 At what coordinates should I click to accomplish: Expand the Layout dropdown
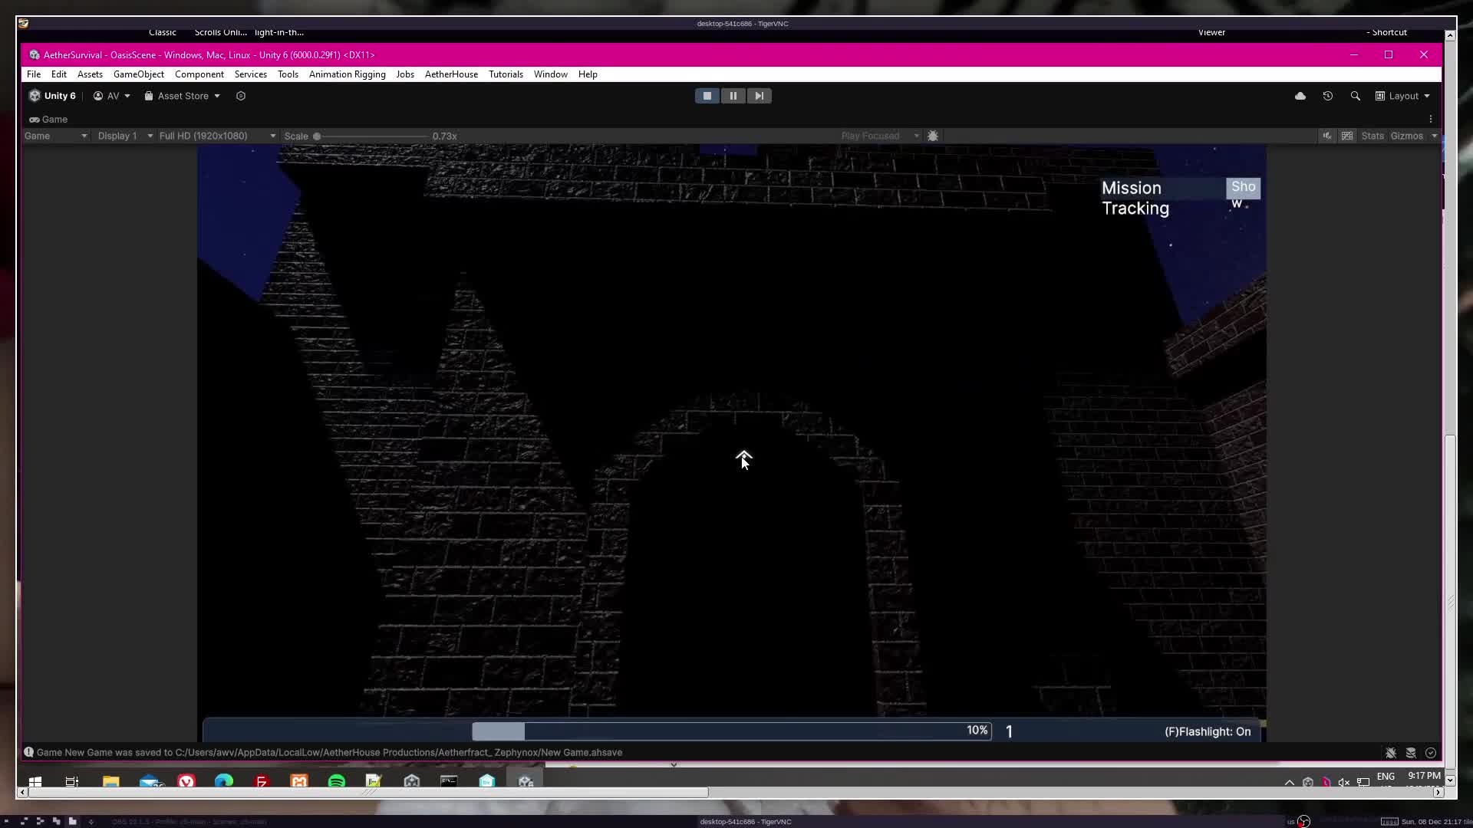coord(1402,96)
